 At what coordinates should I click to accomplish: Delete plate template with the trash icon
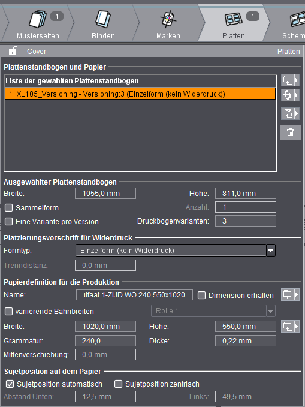pos(290,132)
